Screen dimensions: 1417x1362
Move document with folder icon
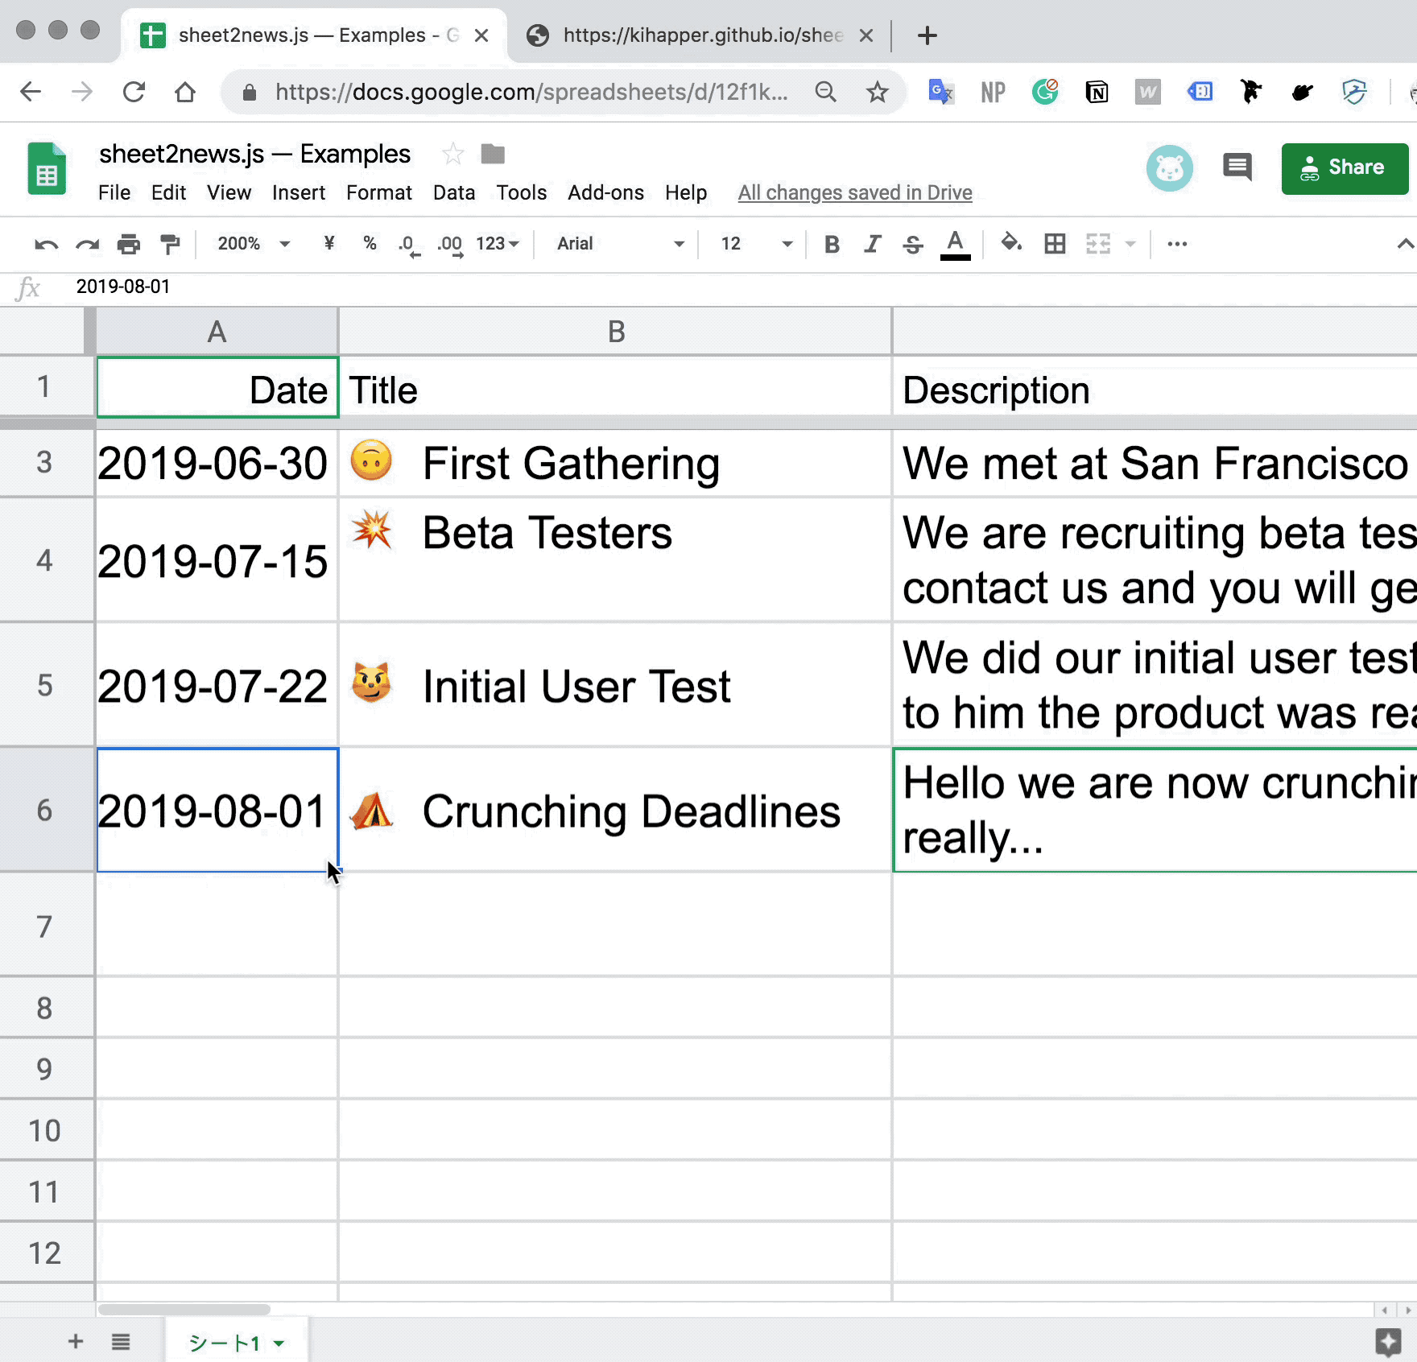tap(493, 154)
